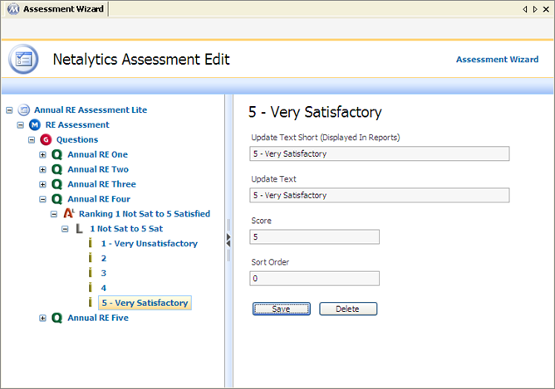
Task: Select RE Assessment in tree
Action: pyautogui.click(x=77, y=124)
